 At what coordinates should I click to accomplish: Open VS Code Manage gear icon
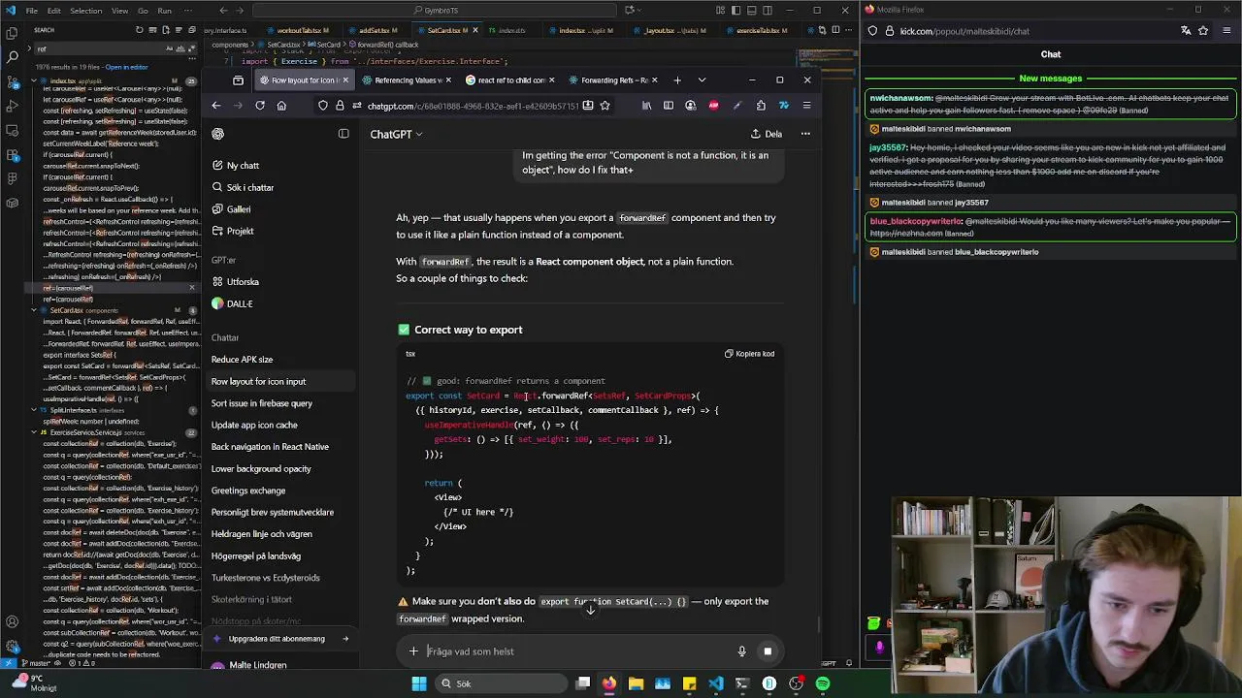[12, 647]
